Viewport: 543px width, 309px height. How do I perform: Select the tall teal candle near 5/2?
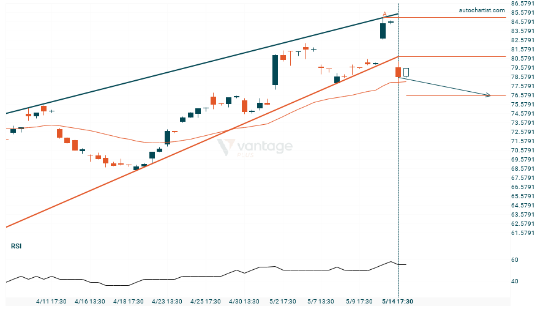click(275, 70)
